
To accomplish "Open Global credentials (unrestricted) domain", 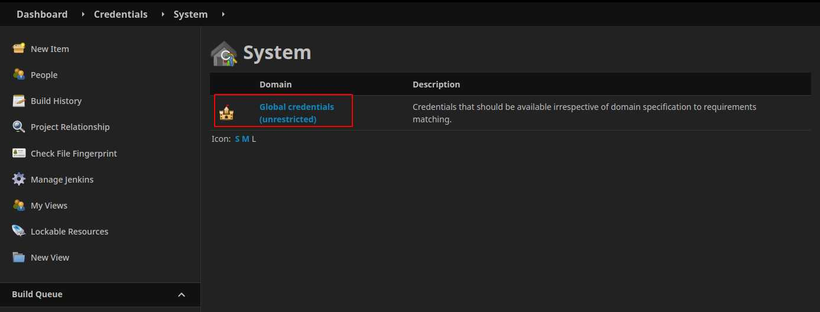I will pos(297,113).
